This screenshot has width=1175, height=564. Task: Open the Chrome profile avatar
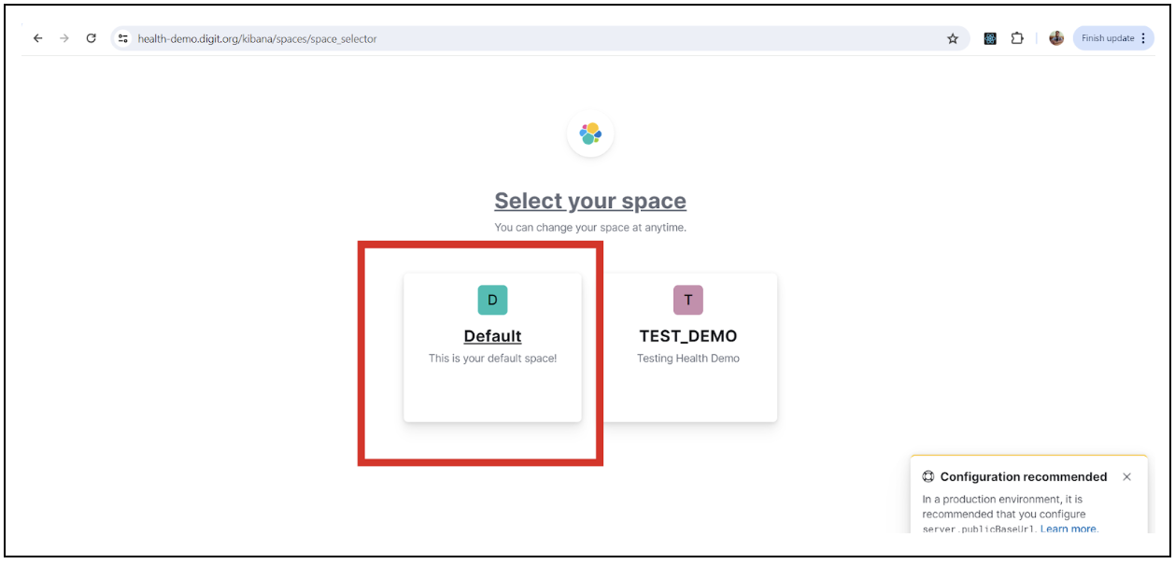pos(1056,38)
